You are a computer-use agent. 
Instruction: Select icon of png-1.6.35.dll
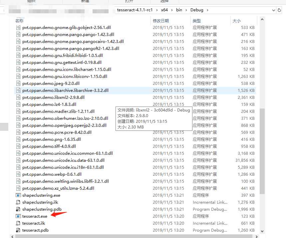18,139
